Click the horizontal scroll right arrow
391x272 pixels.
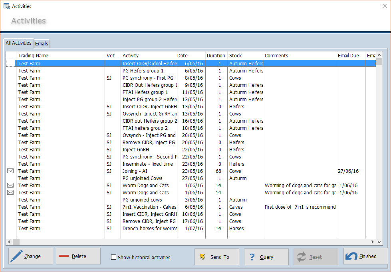(373, 242)
